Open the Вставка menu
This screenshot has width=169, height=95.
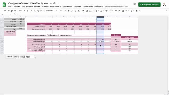tap(29, 6)
